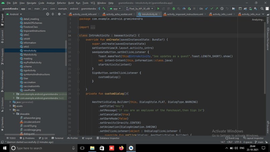Start debugging with the green bug icon
Screen dimensions: 270x152
[x=174, y=9]
